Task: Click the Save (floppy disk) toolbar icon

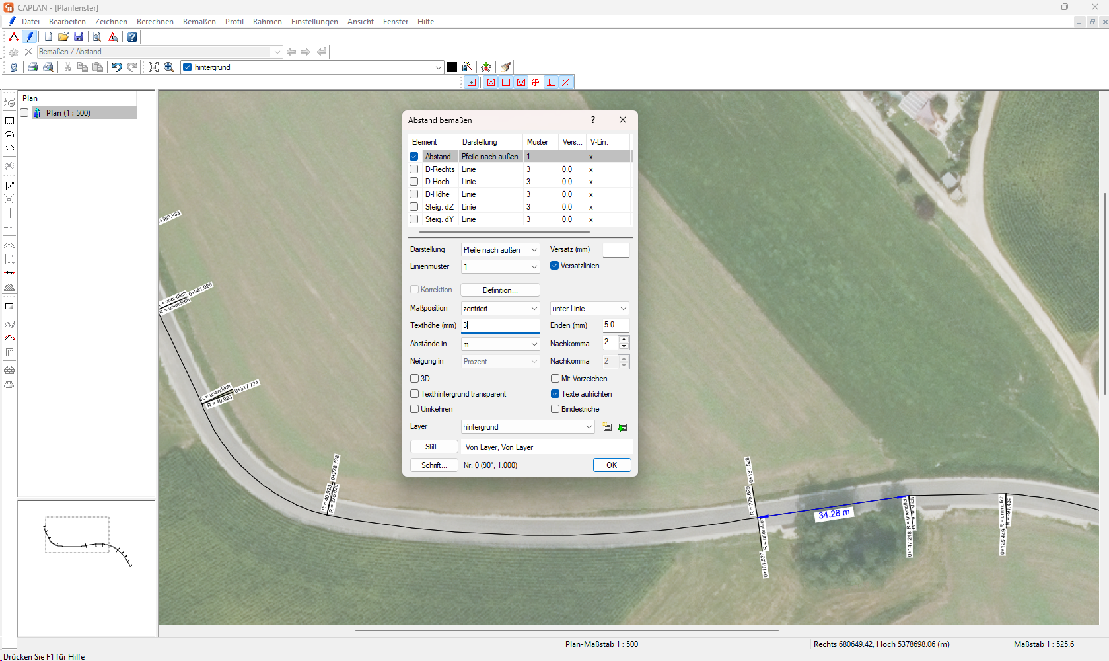Action: pos(79,37)
